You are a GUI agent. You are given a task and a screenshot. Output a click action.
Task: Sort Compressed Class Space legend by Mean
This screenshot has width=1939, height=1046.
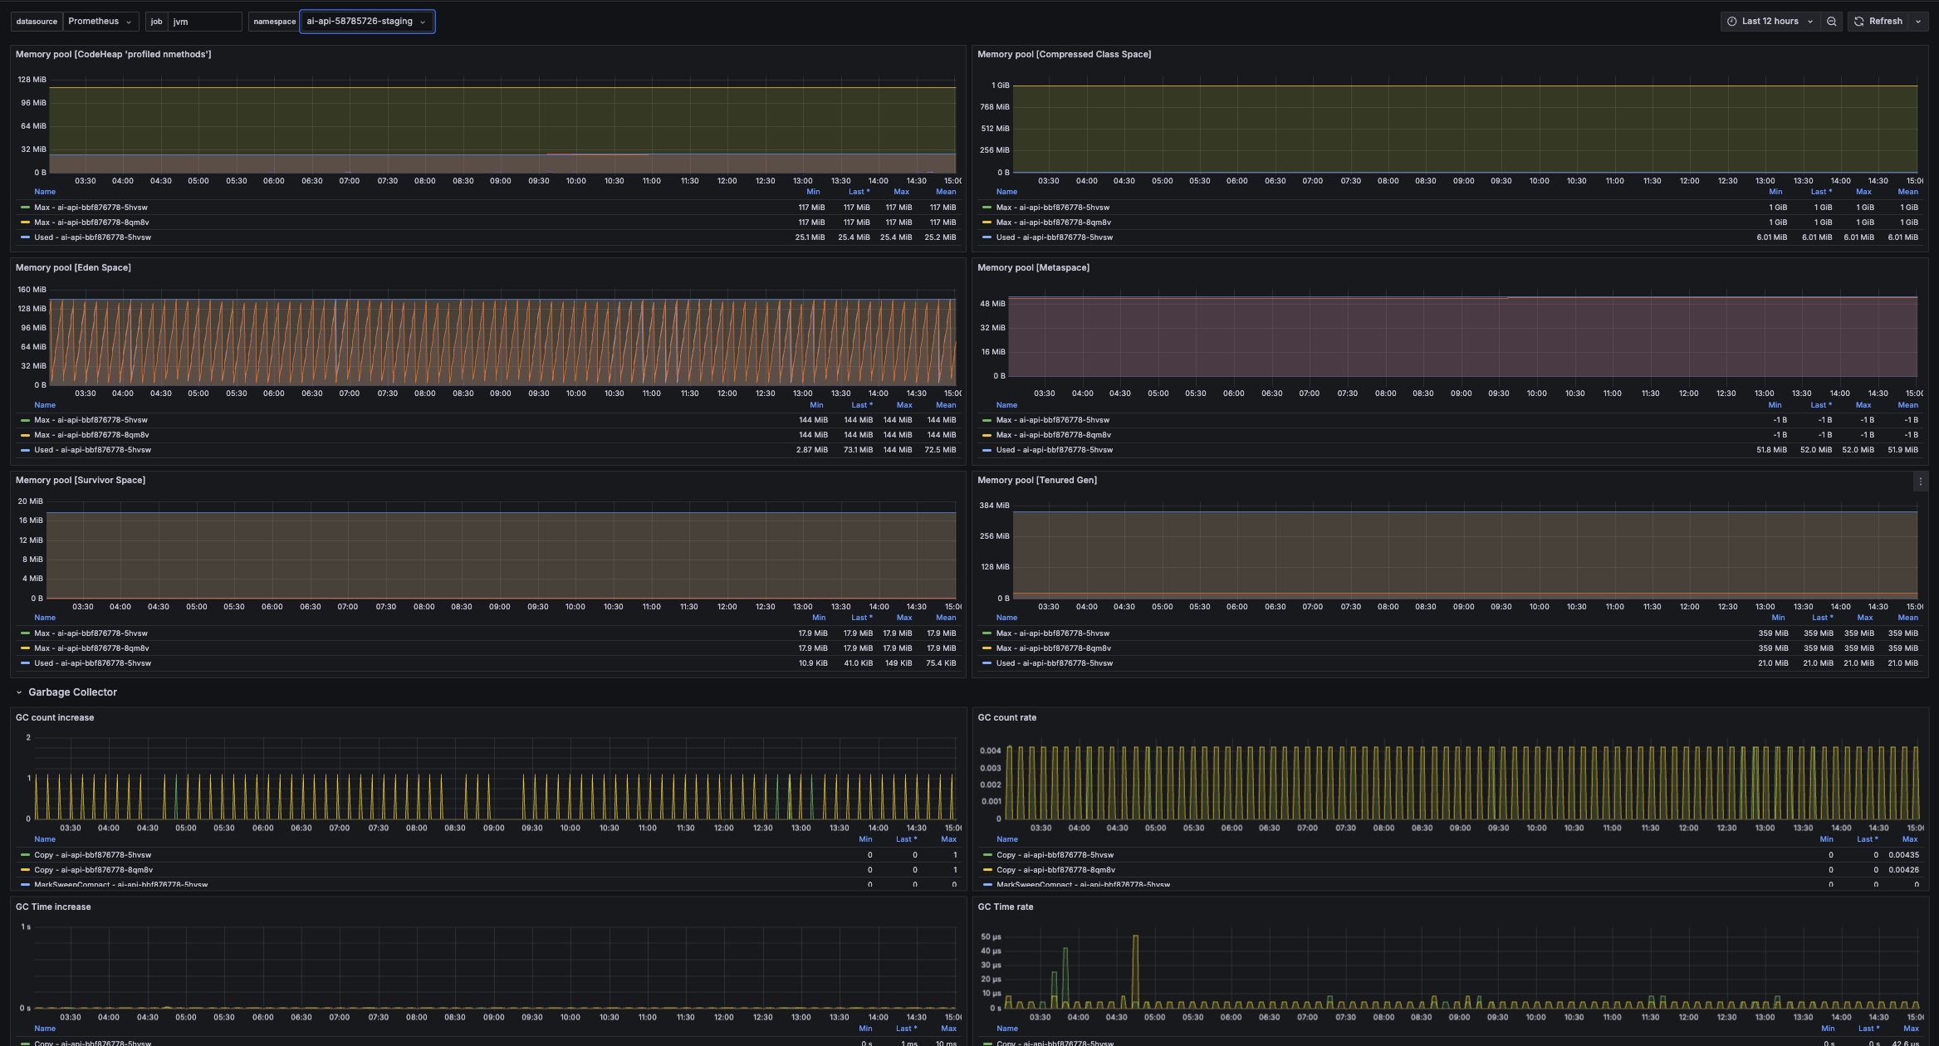click(x=1907, y=192)
